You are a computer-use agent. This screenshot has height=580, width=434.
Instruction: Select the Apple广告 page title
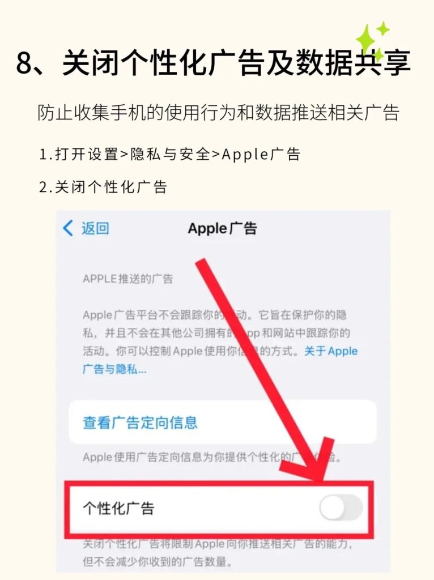coord(222,228)
